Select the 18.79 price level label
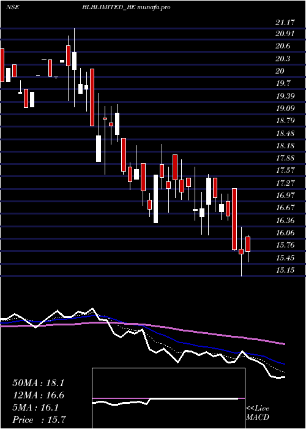Viewport: 306px width, 429px height. point(285,121)
